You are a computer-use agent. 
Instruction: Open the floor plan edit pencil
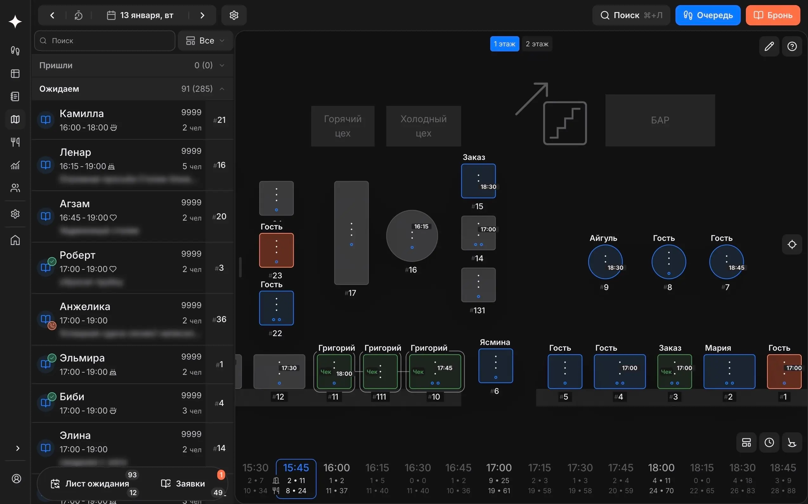coord(769,46)
